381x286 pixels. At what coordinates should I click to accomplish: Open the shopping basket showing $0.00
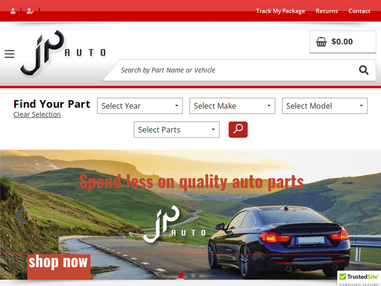click(342, 42)
